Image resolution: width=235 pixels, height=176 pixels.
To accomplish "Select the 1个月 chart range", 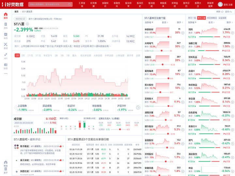I will click(30, 55).
